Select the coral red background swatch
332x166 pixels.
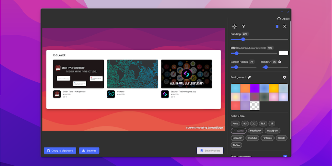point(235,106)
